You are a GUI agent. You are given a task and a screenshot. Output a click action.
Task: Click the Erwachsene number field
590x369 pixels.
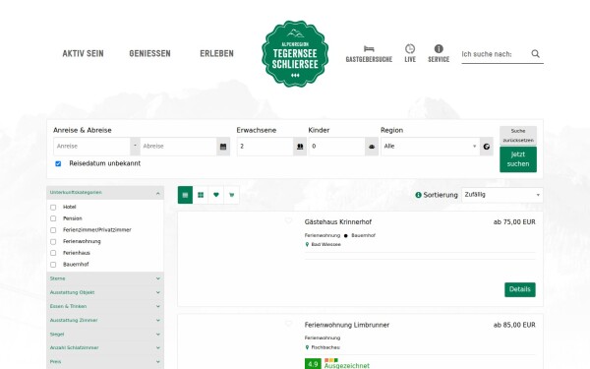[x=265, y=147]
